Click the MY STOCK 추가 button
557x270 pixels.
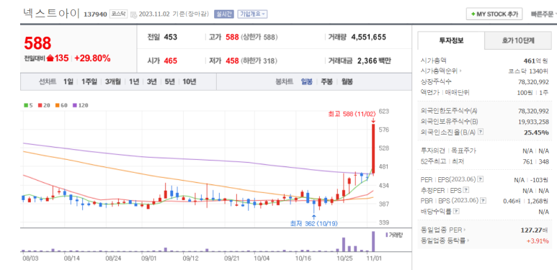[x=494, y=14]
